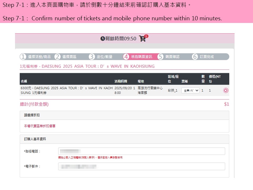Click the 剩餘時間 countdown timer text
The image size is (253, 190).
121,39
